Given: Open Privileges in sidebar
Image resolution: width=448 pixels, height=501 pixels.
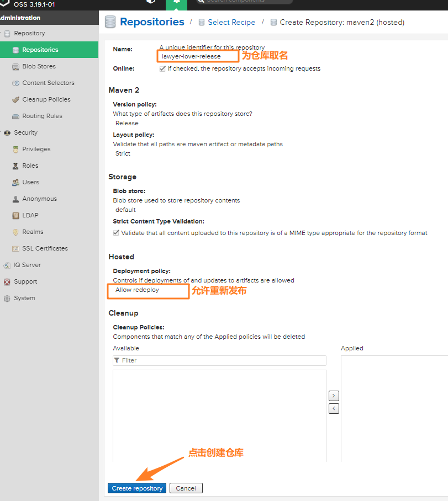Looking at the screenshot, I should (49, 149).
